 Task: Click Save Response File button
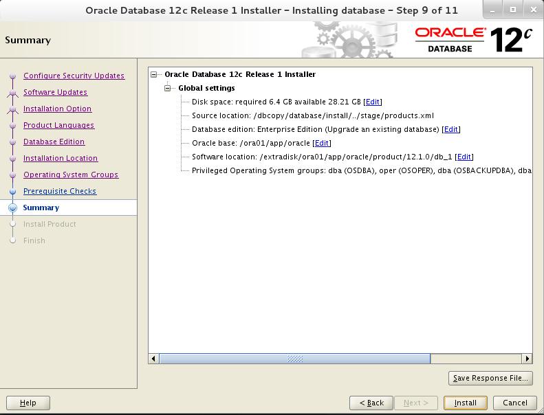point(490,378)
